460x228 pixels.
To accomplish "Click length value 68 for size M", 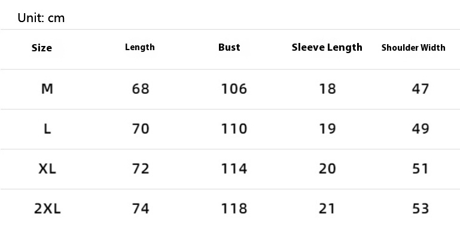I will coord(141,89).
